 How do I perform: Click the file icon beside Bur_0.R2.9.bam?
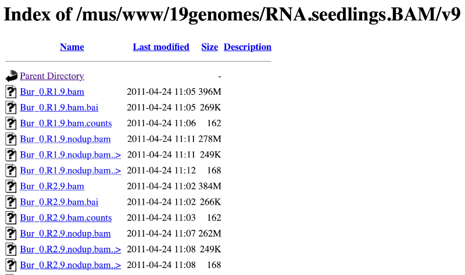(x=10, y=186)
